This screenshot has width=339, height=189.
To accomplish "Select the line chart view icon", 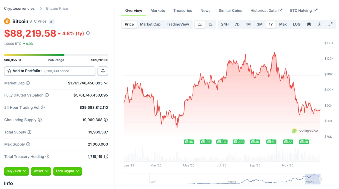I will pyautogui.click(x=200, y=24).
